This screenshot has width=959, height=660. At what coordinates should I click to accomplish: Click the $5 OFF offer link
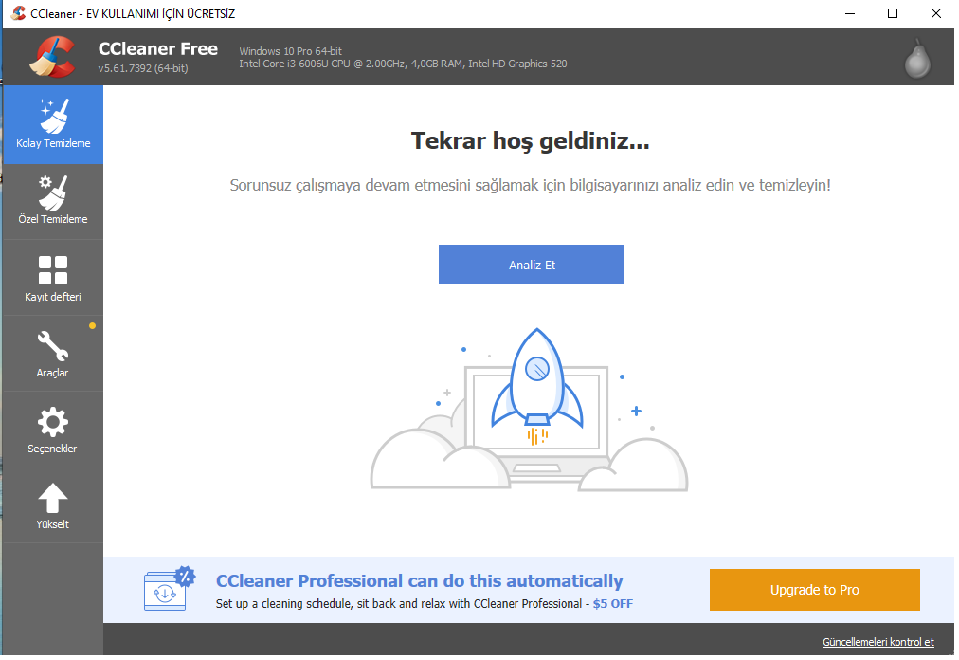pos(613,604)
